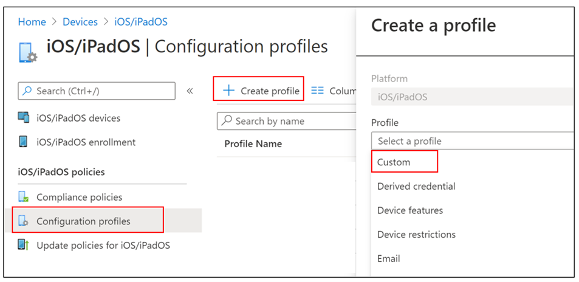Image resolution: width=579 pixels, height=282 pixels.
Task: Click the iOS/iPadOS devices icon in the sidebar
Action: 23,118
